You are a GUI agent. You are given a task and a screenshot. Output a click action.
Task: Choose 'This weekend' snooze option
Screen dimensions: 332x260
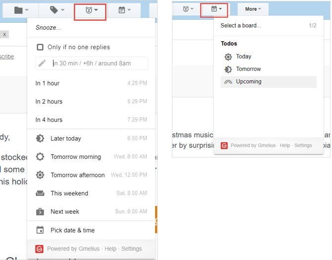(91, 193)
